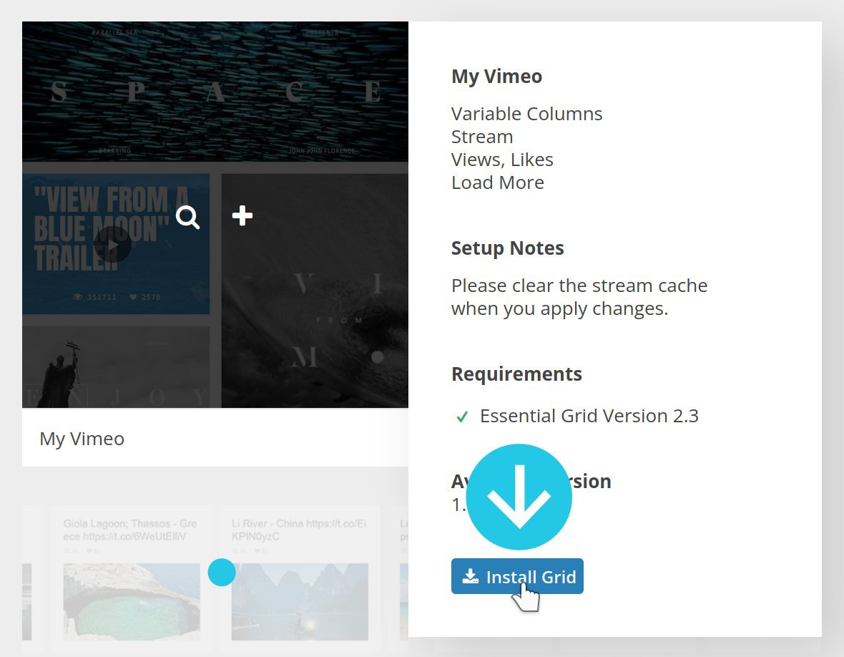
Task: Click the "Stream" feature text
Action: 482,137
